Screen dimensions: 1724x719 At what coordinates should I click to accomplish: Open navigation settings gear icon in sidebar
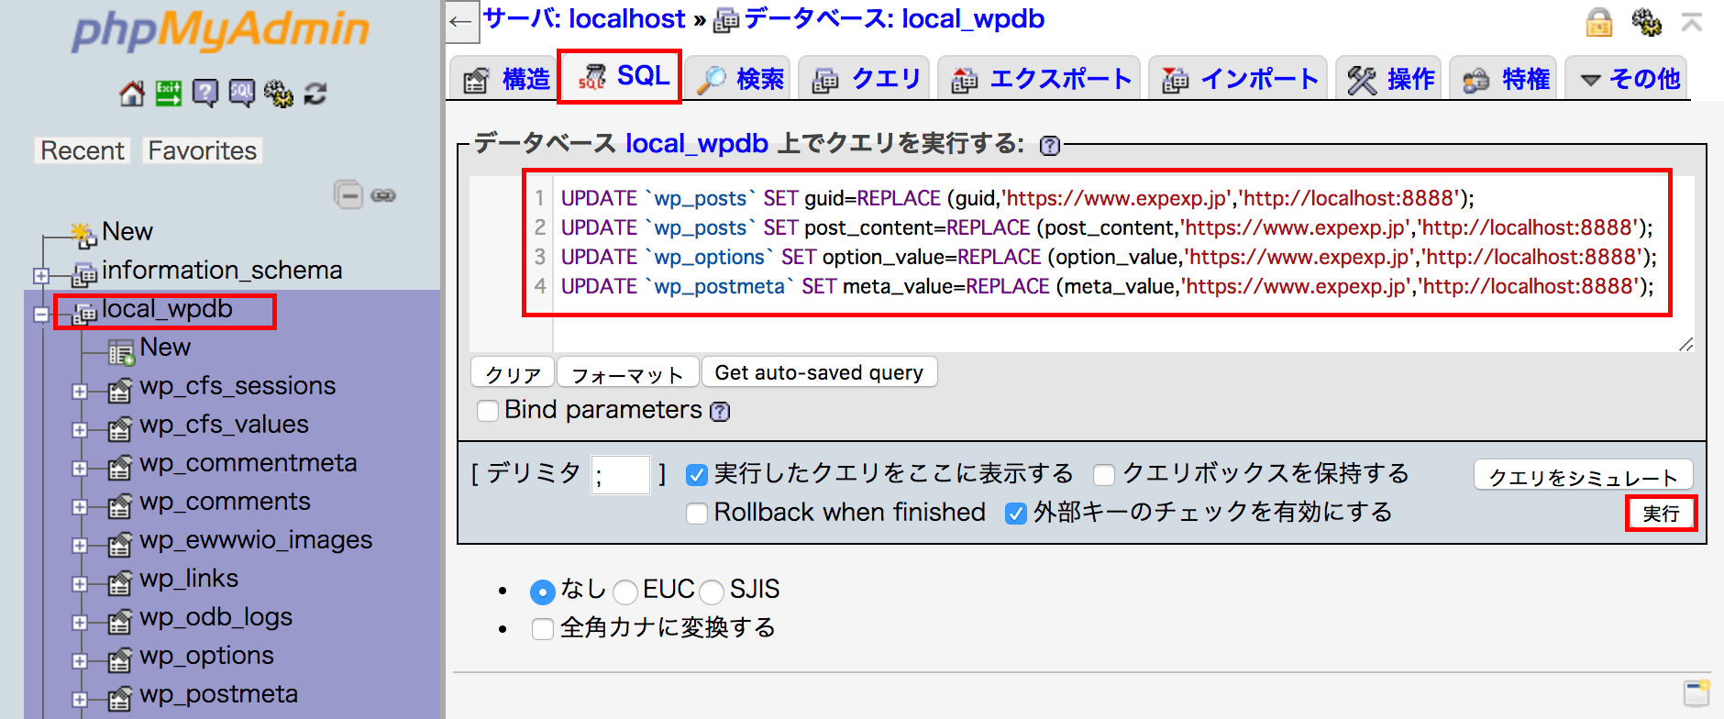pyautogui.click(x=279, y=94)
